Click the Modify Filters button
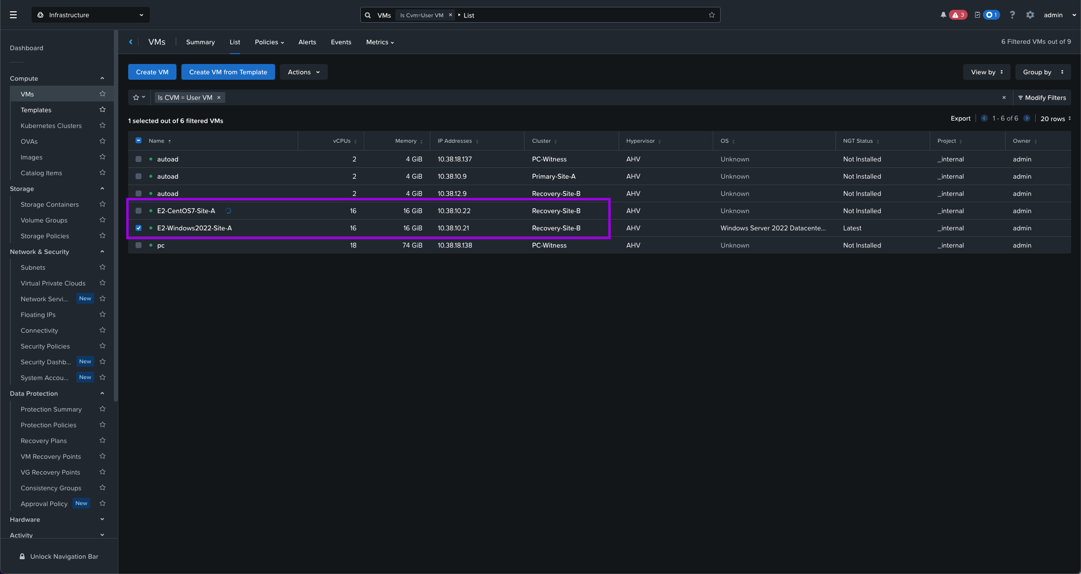Screen dimensions: 1081x574 [x=1042, y=97]
